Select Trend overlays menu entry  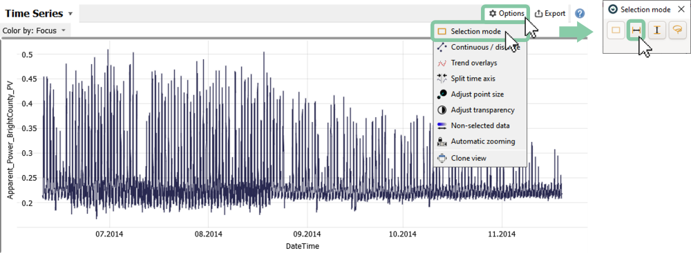pos(480,63)
